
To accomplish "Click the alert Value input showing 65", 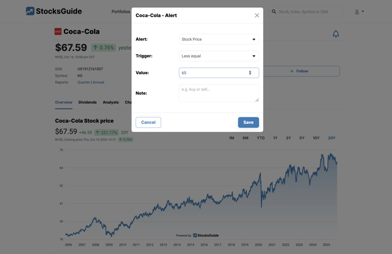I will (214, 73).
